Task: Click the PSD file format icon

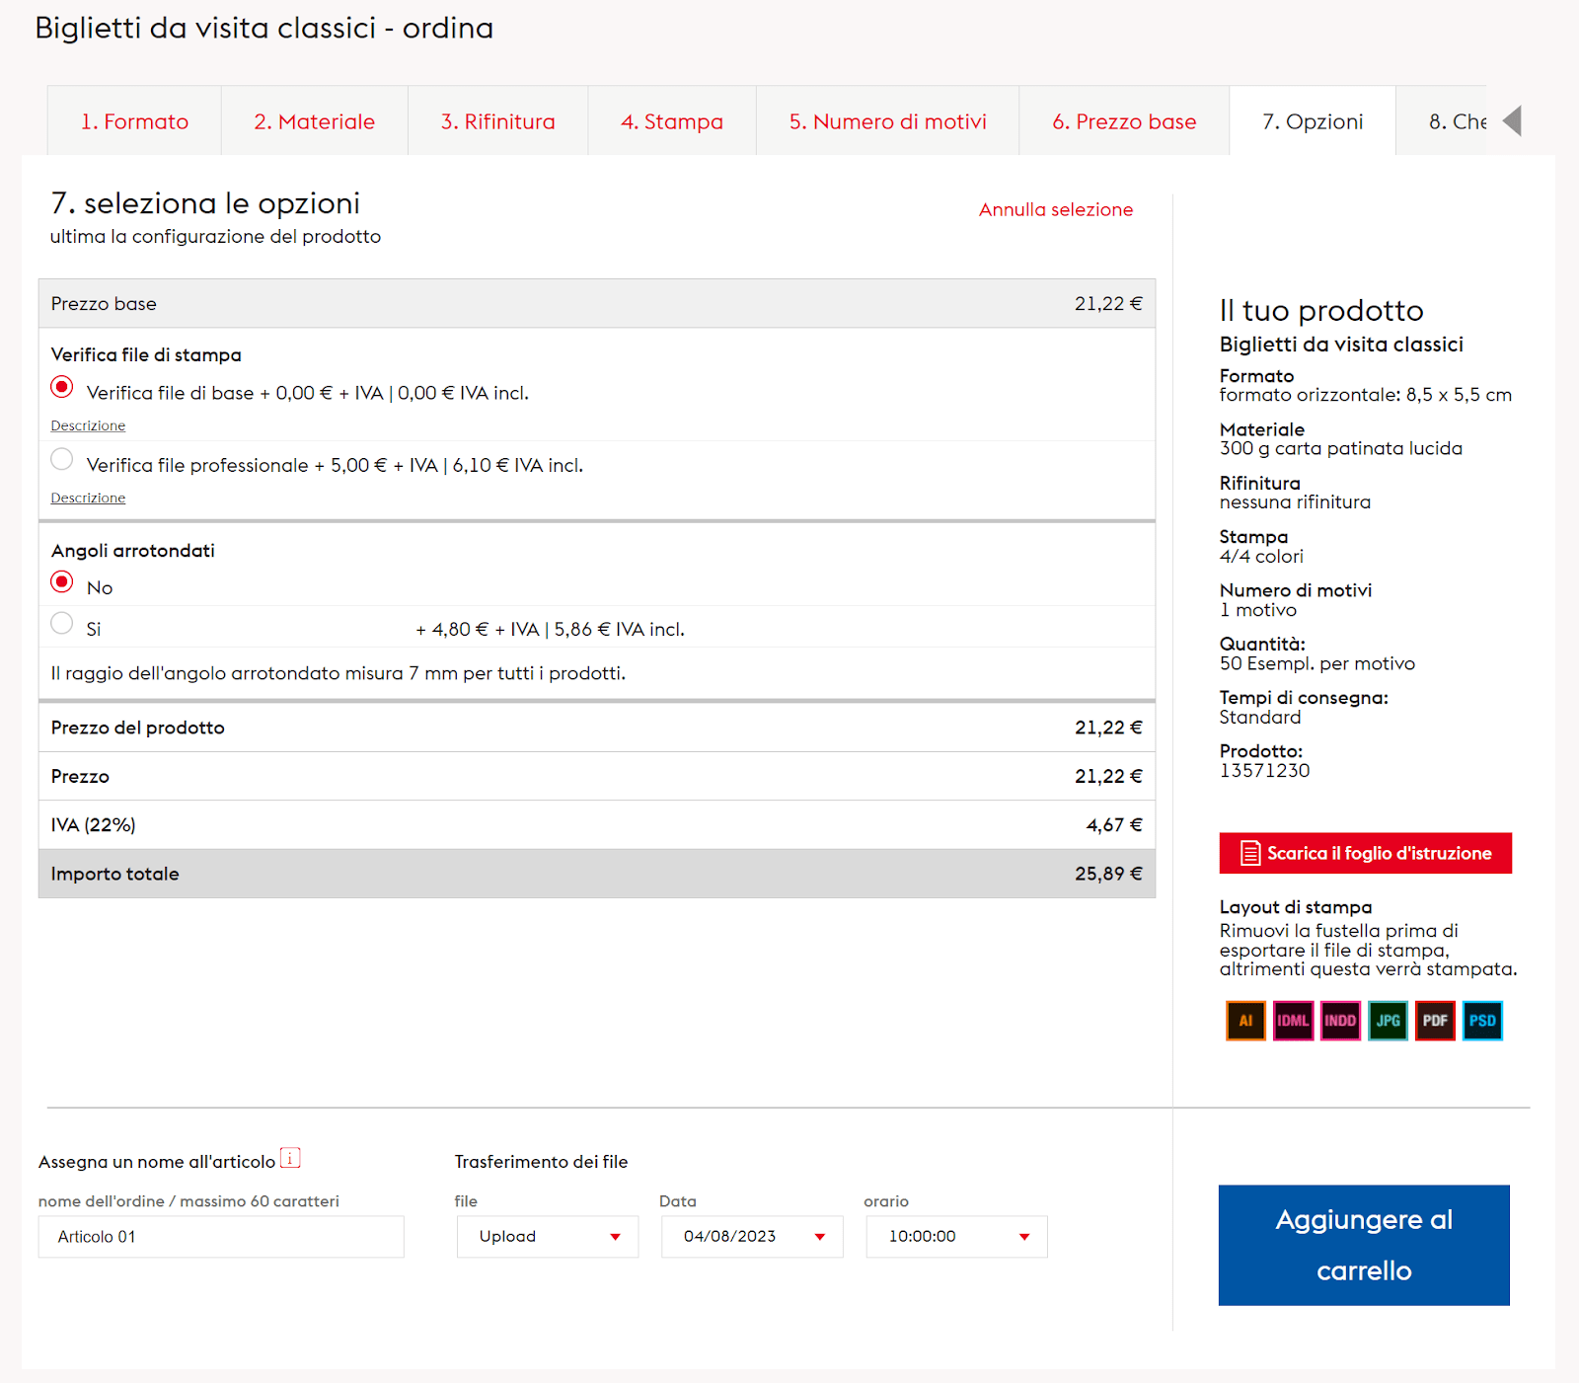Action: [x=1482, y=1021]
